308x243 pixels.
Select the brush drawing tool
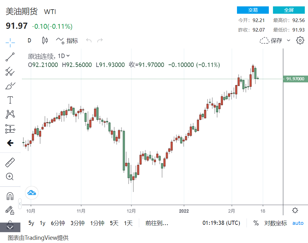pos(10,86)
